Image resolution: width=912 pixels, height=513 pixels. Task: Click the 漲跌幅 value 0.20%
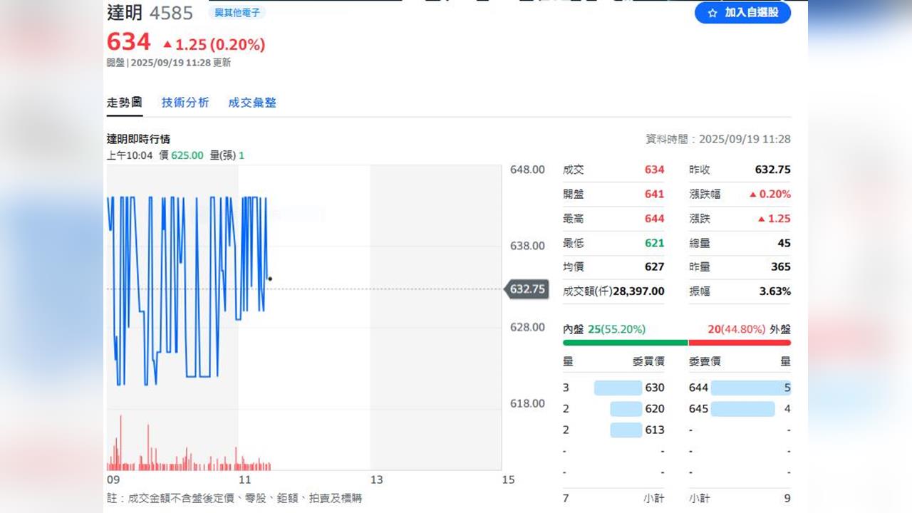(x=769, y=194)
